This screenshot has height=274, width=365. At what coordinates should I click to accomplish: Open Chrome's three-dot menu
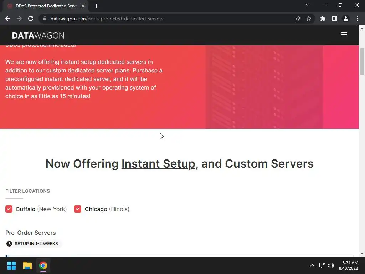pos(357,19)
